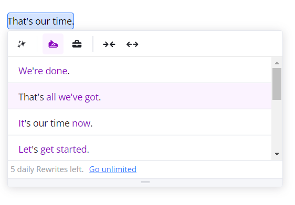This screenshot has height=205, width=295.
Task: Pick the "We're done." suggestion
Action: (x=140, y=70)
